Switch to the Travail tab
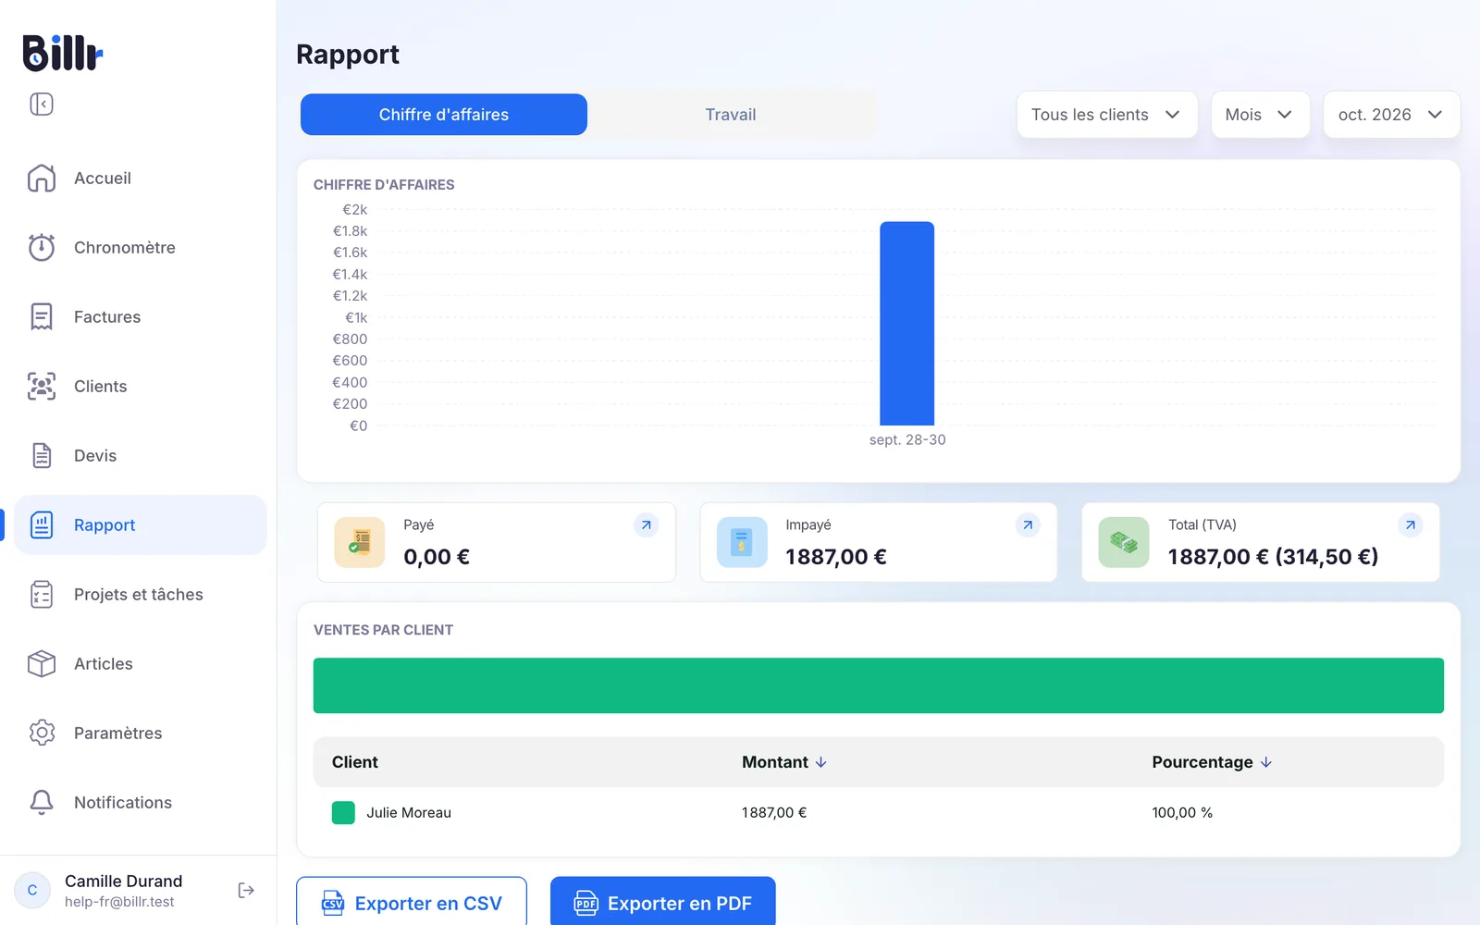The height and width of the screenshot is (925, 1480). tap(731, 115)
